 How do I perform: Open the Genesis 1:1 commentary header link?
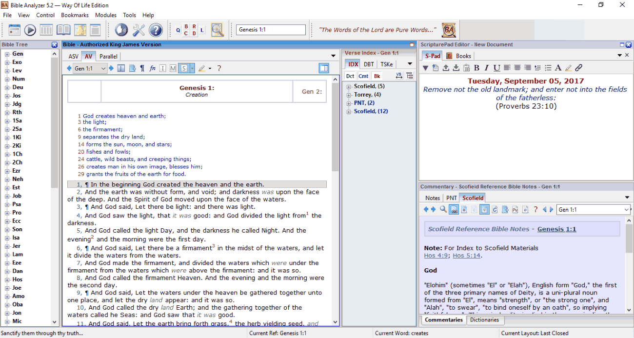556,229
